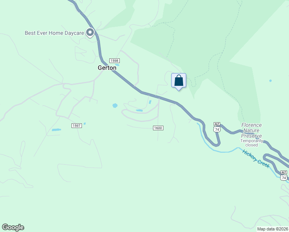Viewport: 289px width, 232px height.
Task: Click the Temporarily closed notice
Action: pyautogui.click(x=252, y=143)
